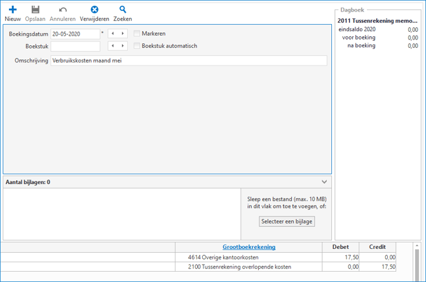The image size is (426, 282).
Task: Click the Verwijderen delete icon
Action: [x=94, y=10]
